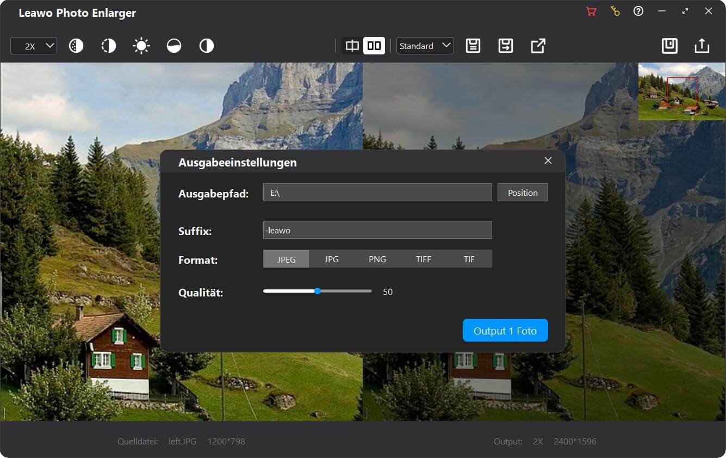Click the Suffix text field
The image size is (726, 458).
377,230
